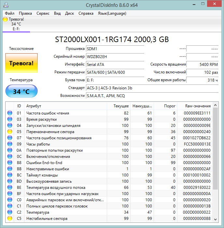
Task: Close the CrystalDiskInfo window
Action: 214,4
